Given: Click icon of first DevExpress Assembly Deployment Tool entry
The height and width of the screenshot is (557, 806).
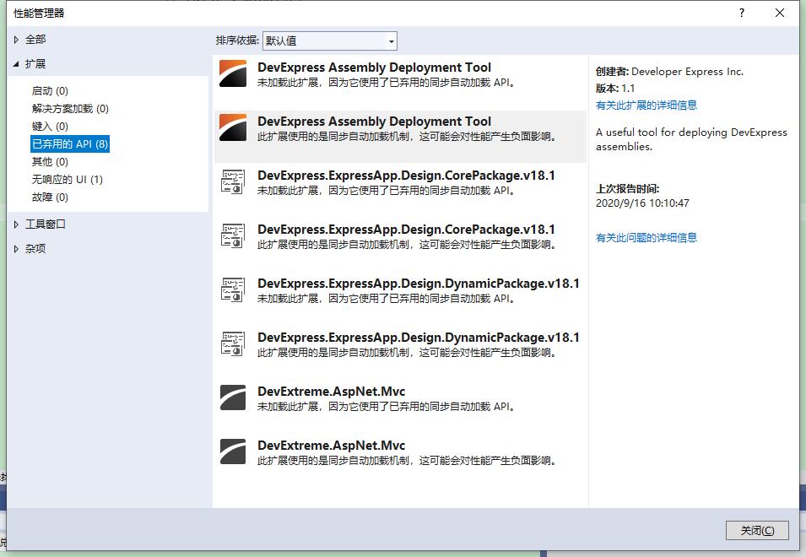Looking at the screenshot, I should (232, 73).
